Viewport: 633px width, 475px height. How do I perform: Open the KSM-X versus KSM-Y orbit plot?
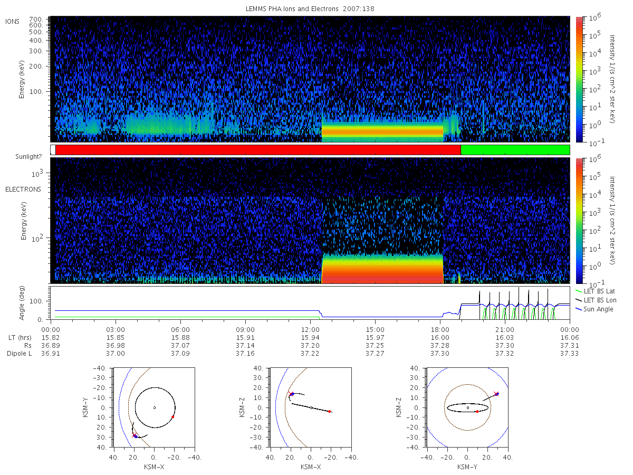154,407
